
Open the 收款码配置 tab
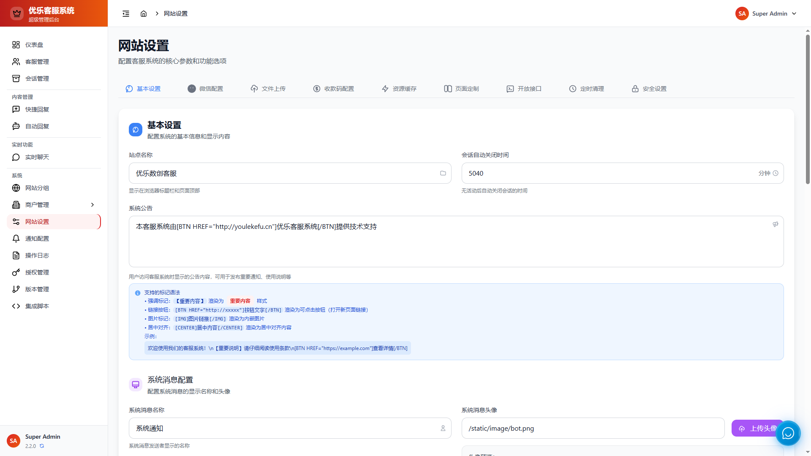pos(334,89)
